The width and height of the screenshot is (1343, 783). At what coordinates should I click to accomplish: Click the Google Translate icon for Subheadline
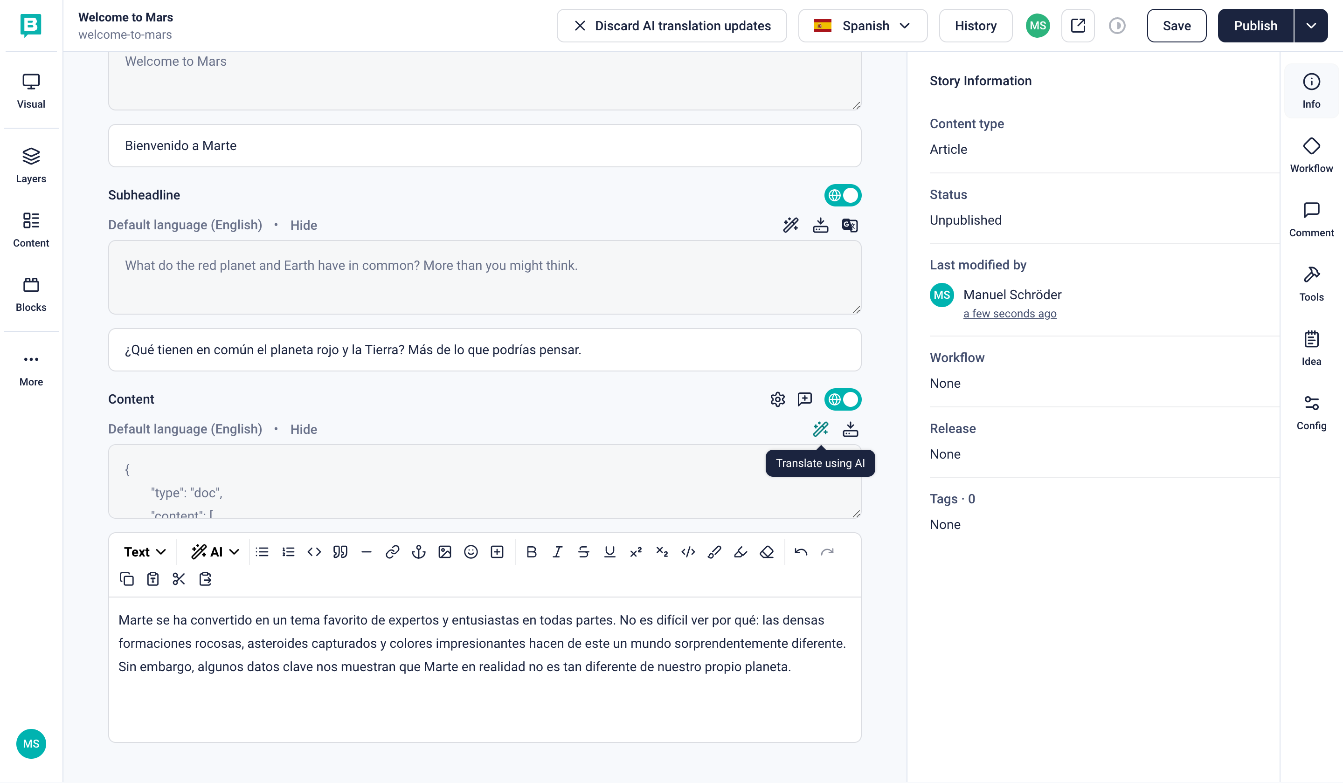pyautogui.click(x=850, y=225)
